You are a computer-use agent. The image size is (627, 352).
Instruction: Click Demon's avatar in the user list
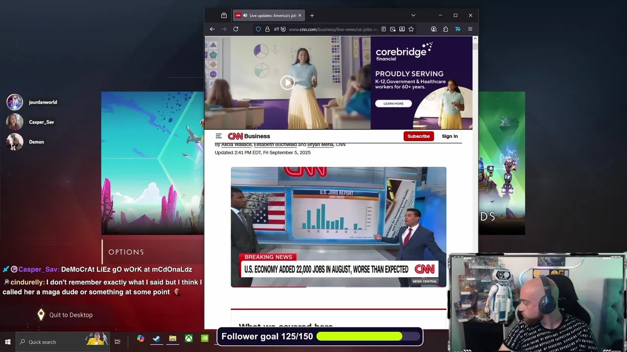[x=15, y=142]
